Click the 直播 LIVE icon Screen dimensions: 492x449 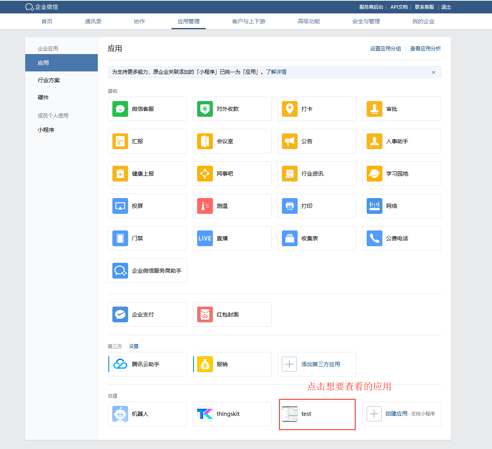coord(205,238)
